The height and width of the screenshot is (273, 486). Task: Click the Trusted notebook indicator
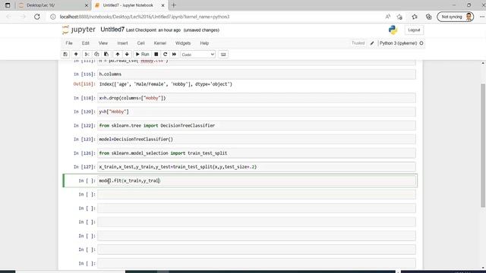click(x=358, y=43)
